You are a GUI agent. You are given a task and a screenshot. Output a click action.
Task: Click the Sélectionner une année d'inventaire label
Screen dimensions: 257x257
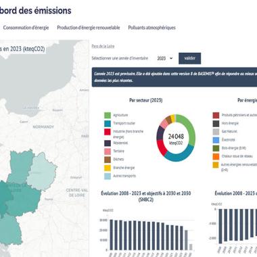120,58
